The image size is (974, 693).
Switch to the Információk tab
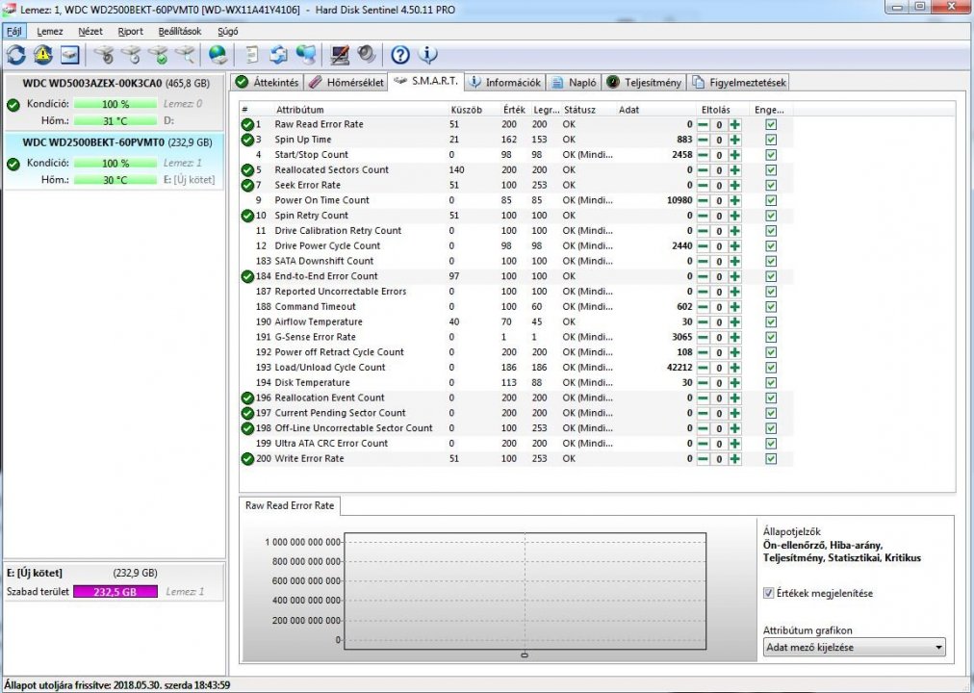504,83
